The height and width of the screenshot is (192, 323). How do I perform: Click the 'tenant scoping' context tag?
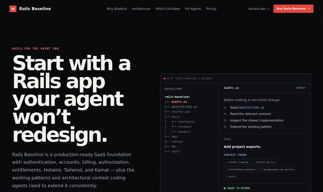pyautogui.click(x=237, y=162)
